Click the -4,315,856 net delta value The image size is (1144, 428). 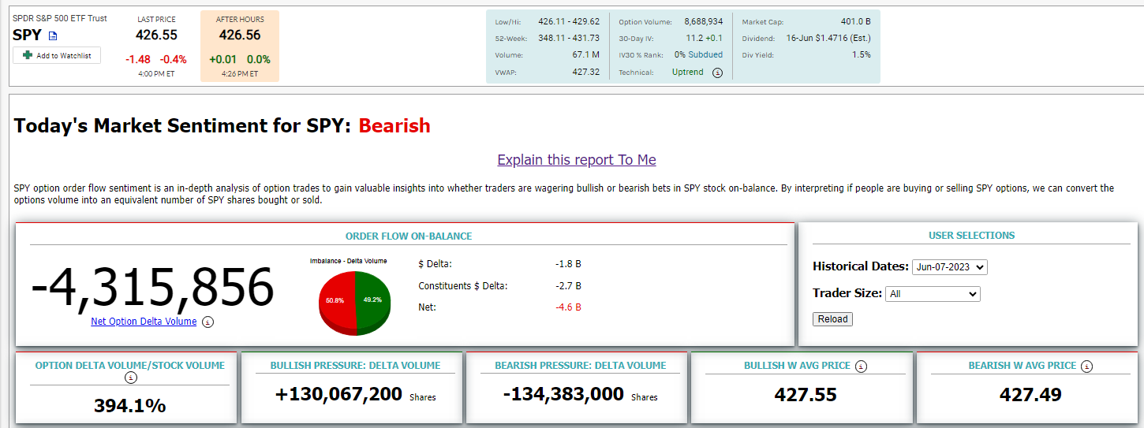pyautogui.click(x=152, y=287)
